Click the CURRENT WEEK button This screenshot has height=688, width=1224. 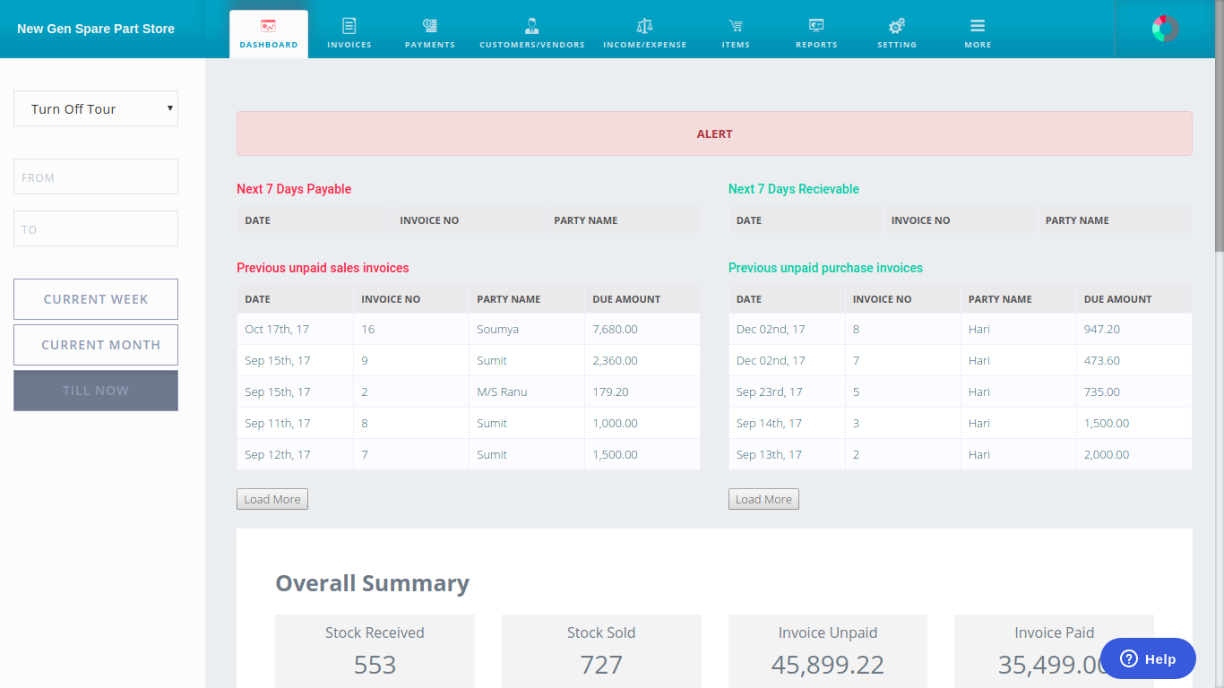(x=96, y=299)
